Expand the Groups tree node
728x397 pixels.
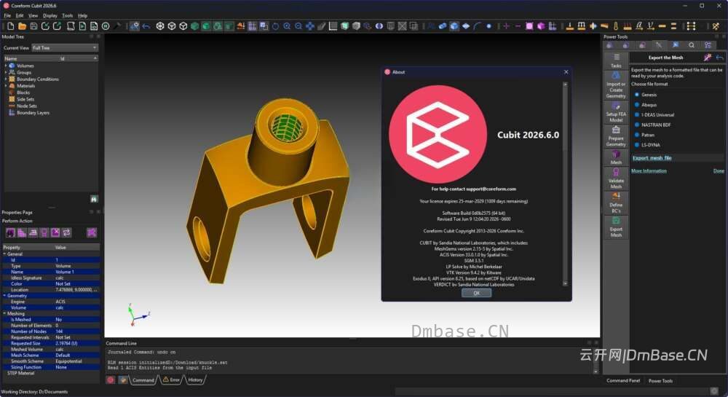coord(6,72)
